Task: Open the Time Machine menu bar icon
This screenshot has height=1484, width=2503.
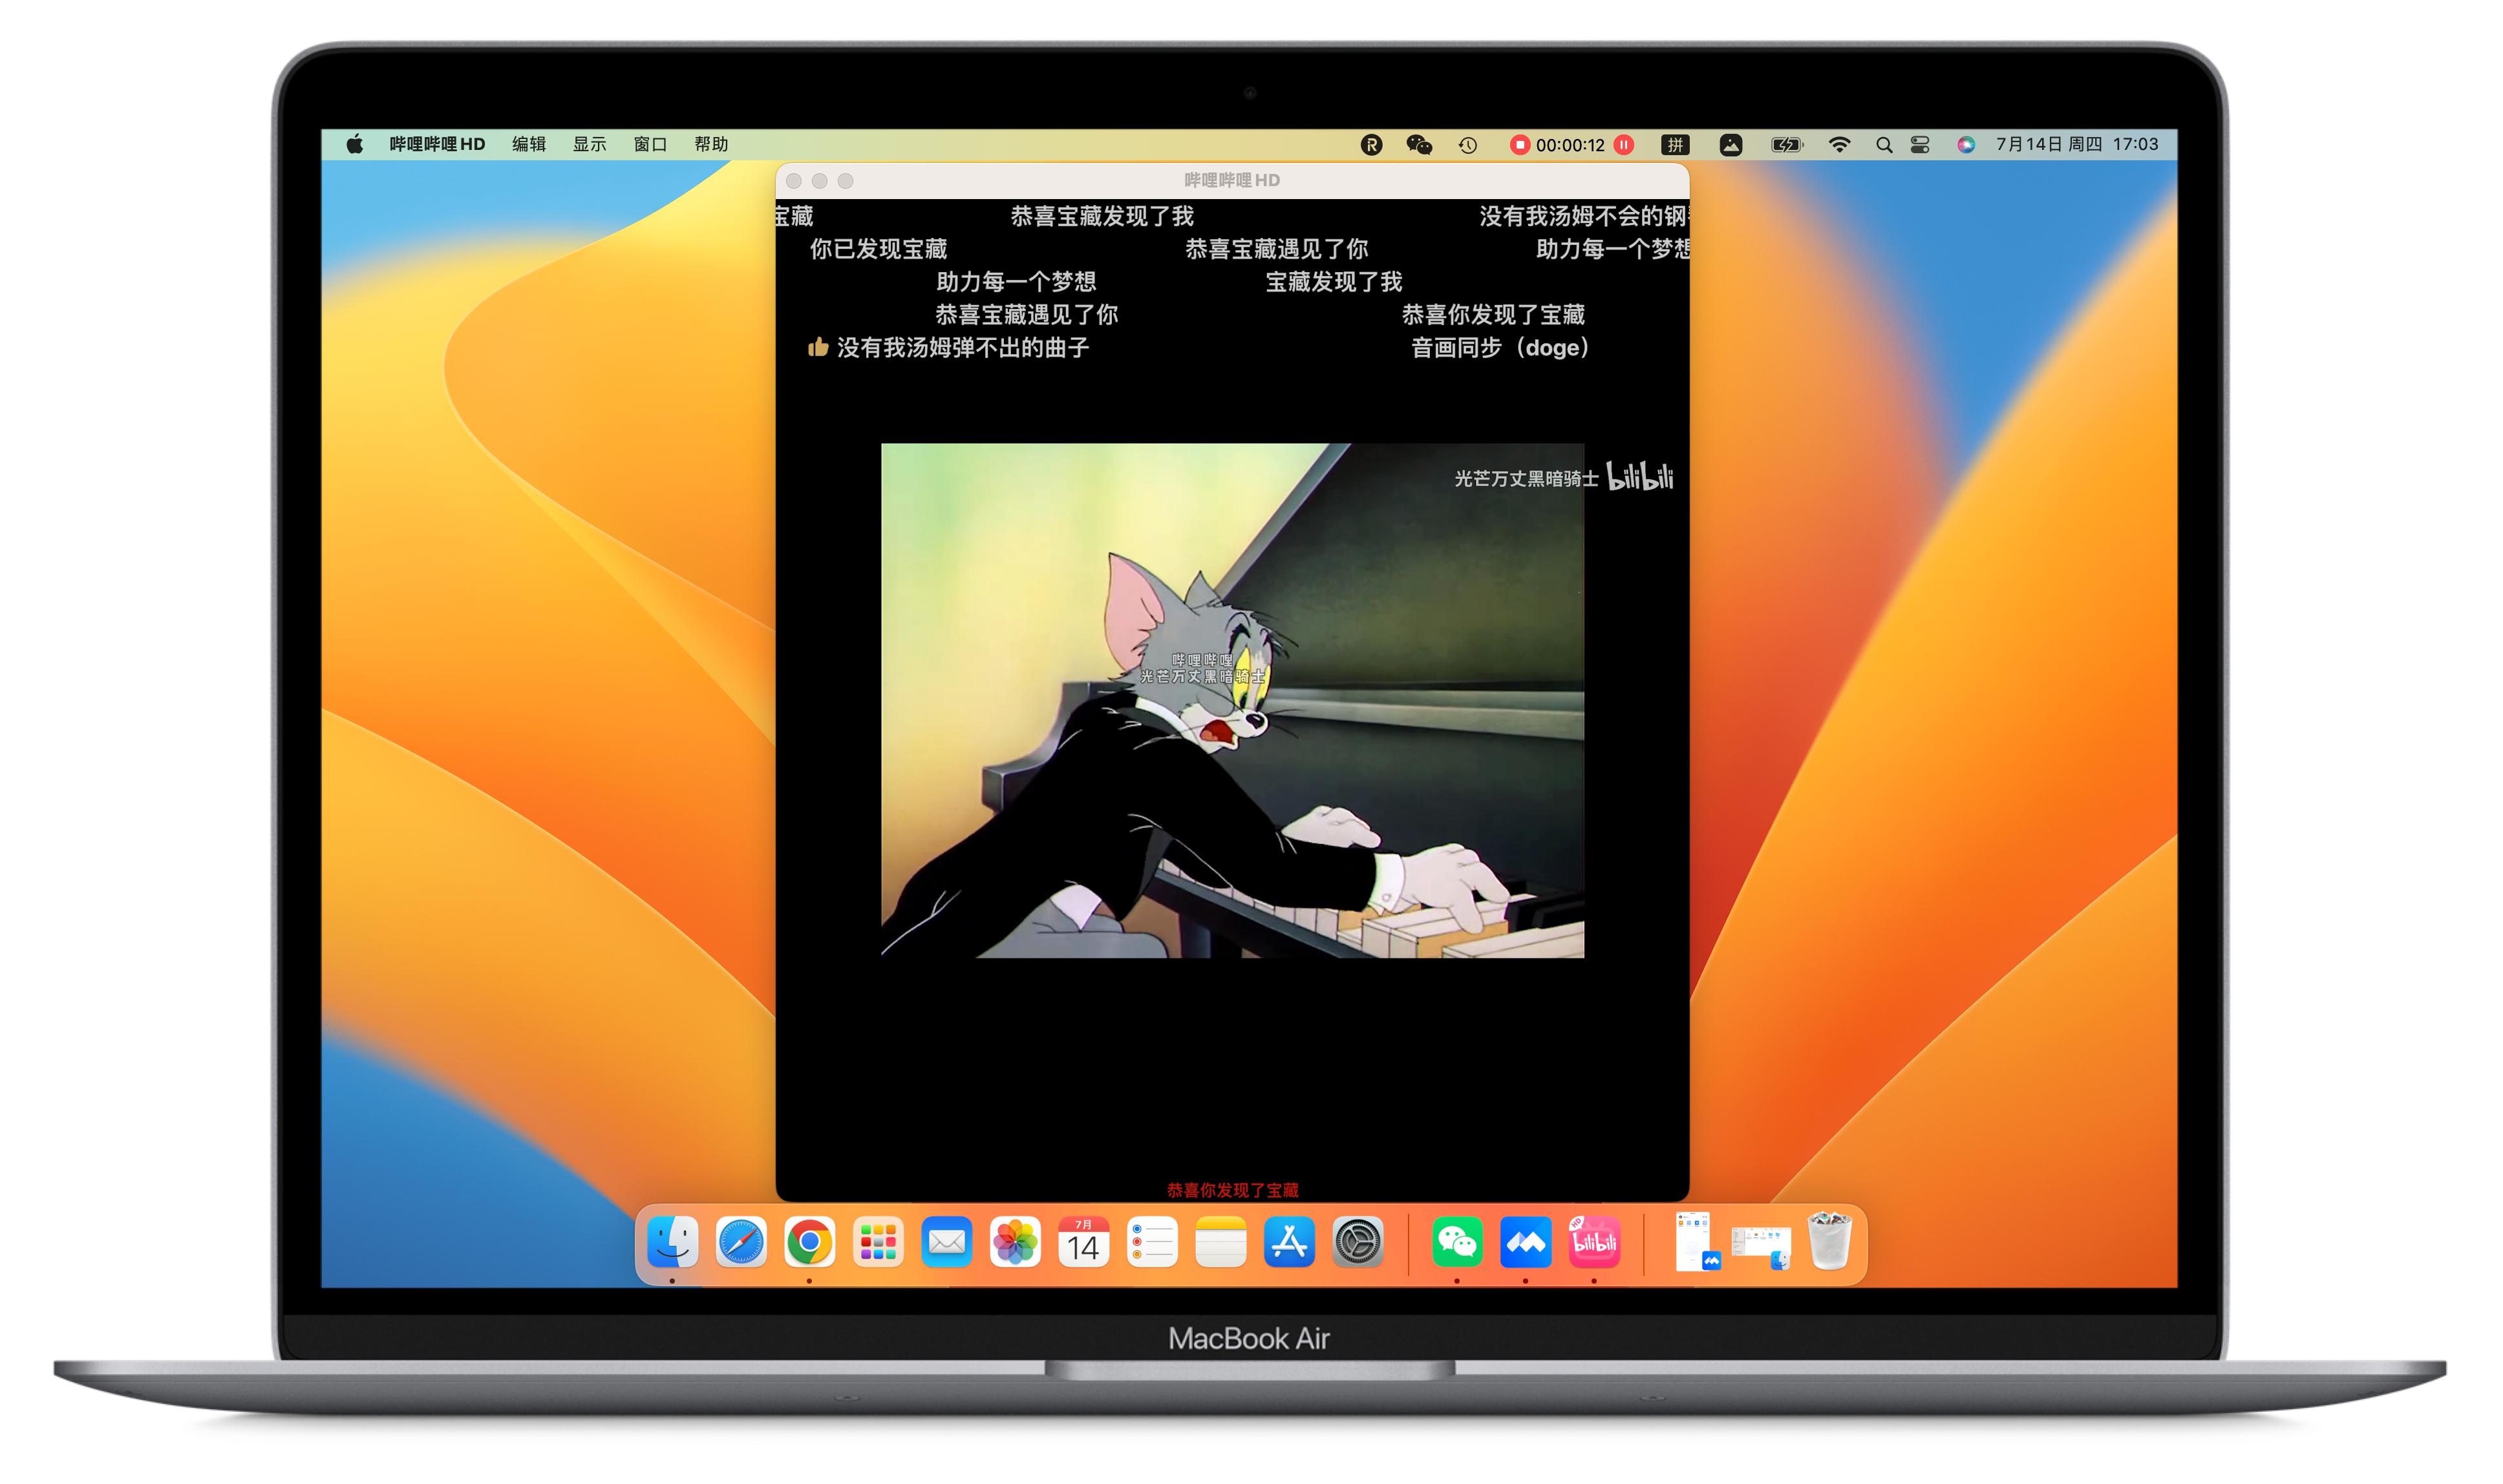Action: (x=1469, y=145)
